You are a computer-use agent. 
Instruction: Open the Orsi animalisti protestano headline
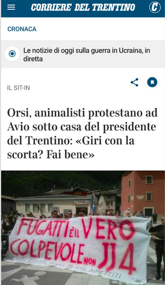click(x=82, y=134)
